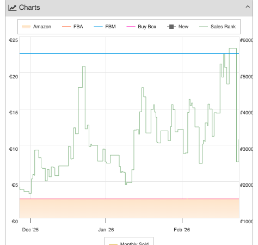This screenshot has width=258, height=245.
Task: Click the Dec '25 axis label
Action: (30, 230)
